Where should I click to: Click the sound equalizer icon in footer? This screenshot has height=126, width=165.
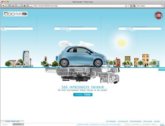162,124
